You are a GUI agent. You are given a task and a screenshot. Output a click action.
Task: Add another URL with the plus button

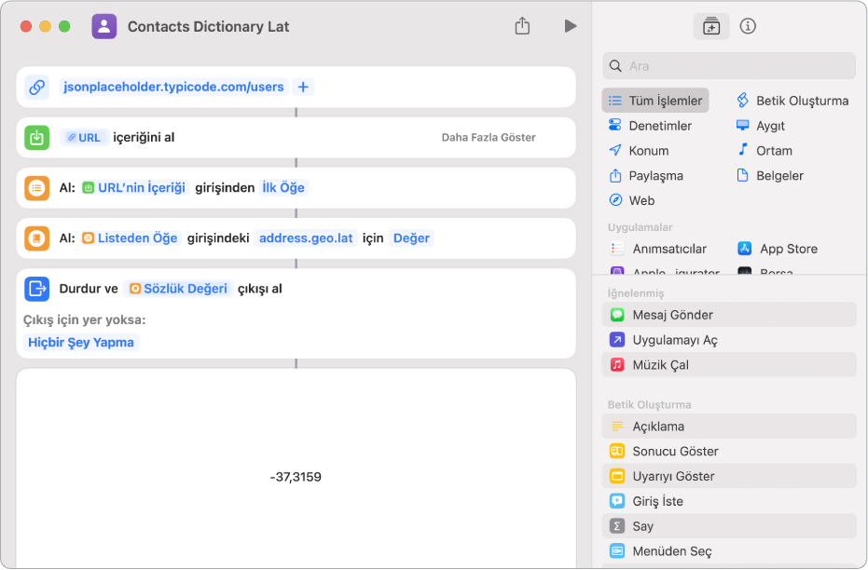[x=303, y=87]
